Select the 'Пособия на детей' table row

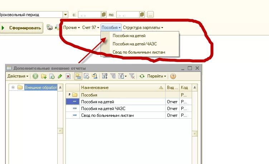coord(129,102)
